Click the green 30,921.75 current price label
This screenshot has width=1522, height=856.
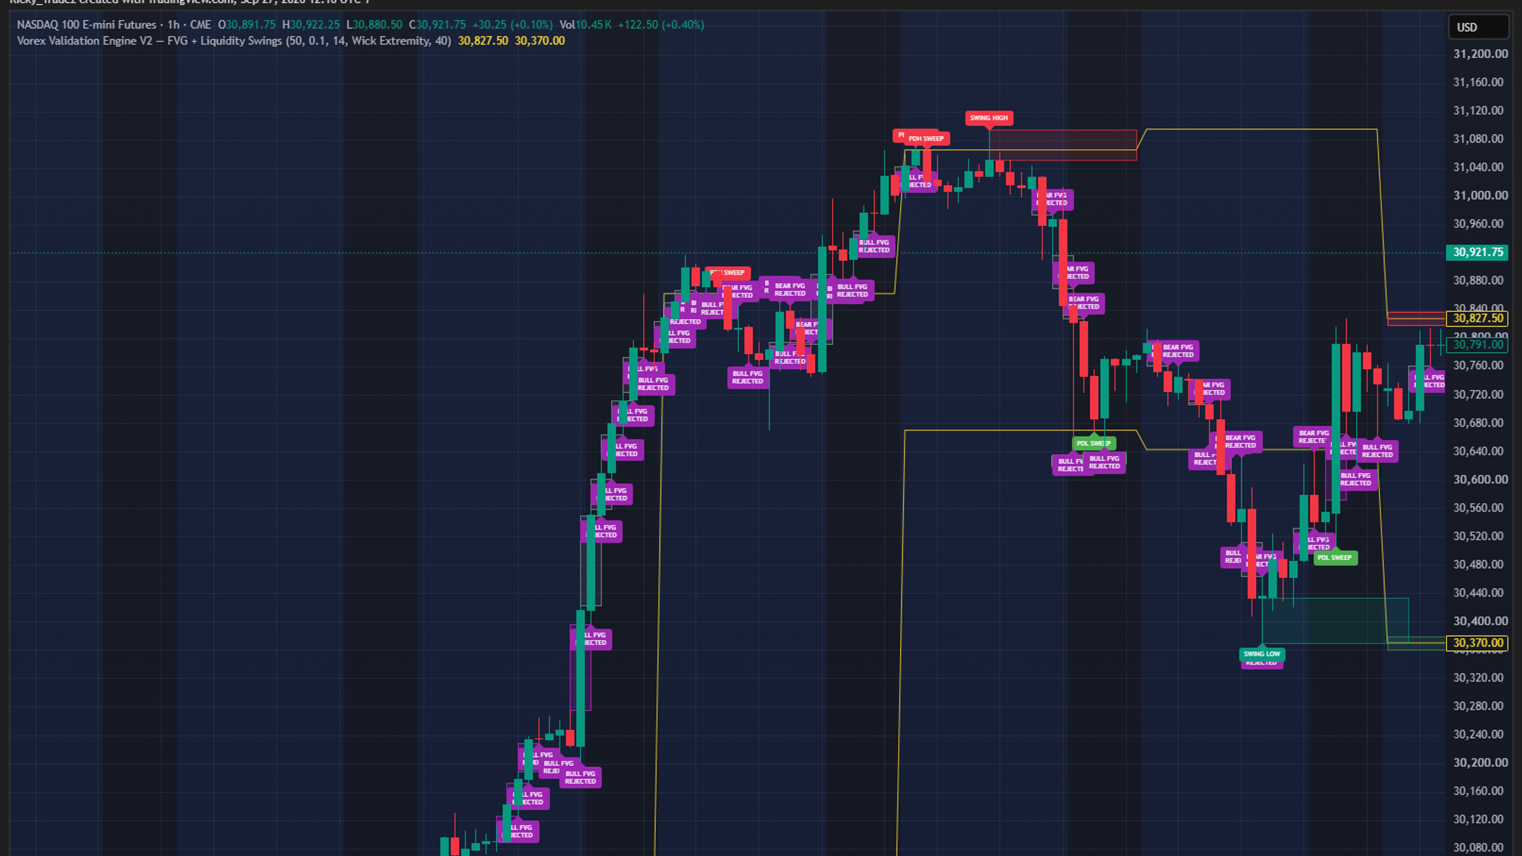point(1477,253)
